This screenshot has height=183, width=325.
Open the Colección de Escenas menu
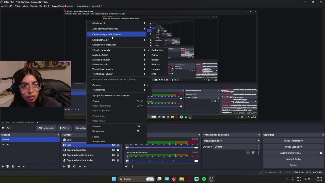coord(62,6)
